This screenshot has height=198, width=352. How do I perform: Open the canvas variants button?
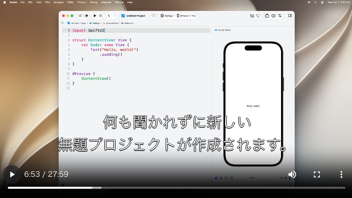point(226,178)
